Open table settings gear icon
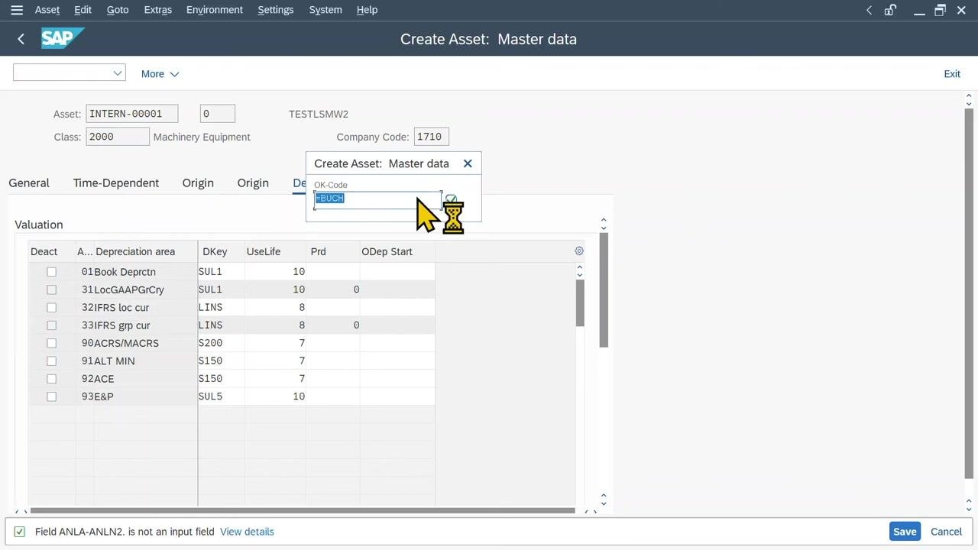Screen dimensions: 978x550 point(579,251)
